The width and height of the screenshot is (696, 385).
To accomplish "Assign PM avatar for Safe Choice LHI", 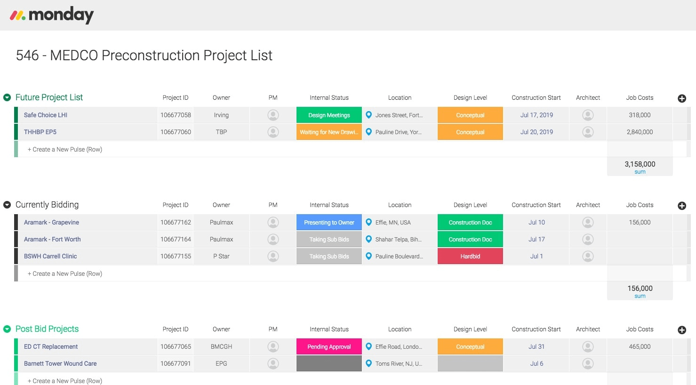I will click(x=273, y=115).
